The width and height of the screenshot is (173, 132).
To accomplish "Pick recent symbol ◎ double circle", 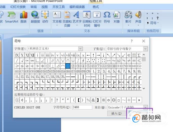I will [x=114, y=100].
